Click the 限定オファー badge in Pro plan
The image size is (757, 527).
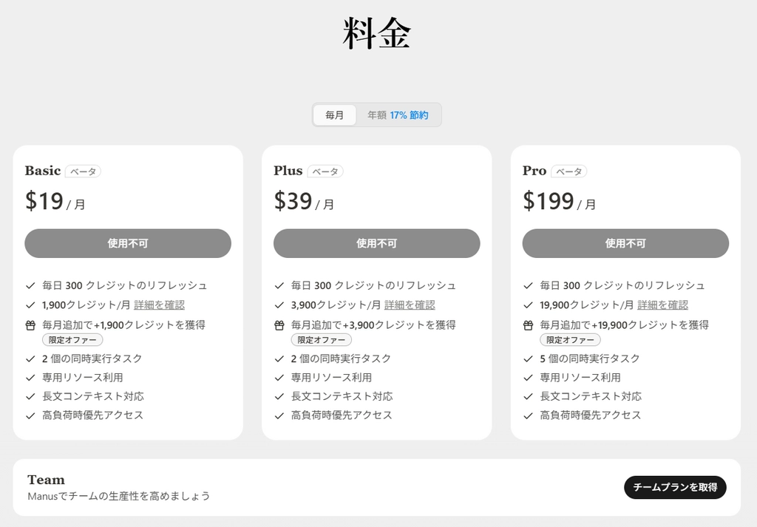point(570,340)
